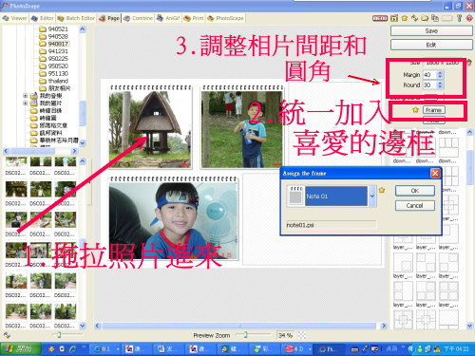
Task: Open help via the red lifebuoy icon
Action: (469, 18)
